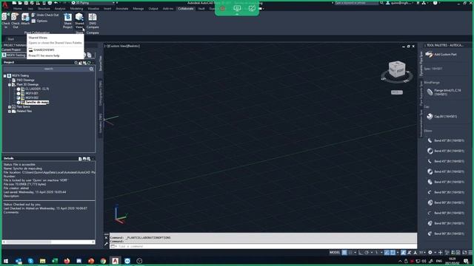Toggle snap mode in status bar
The height and width of the screenshot is (266, 474).
350,253
